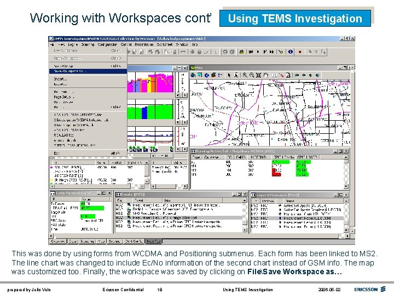394x295 pixels.
Task: Open the Control menu
Action: click(126, 44)
